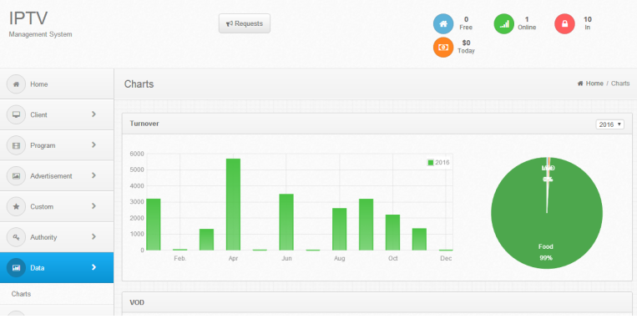Click the Turnover panel heading
The image size is (637, 319).
pyautogui.click(x=144, y=124)
